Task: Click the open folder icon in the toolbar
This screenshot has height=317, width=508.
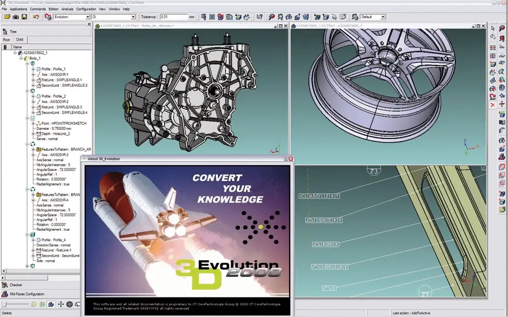Action: 7,17
